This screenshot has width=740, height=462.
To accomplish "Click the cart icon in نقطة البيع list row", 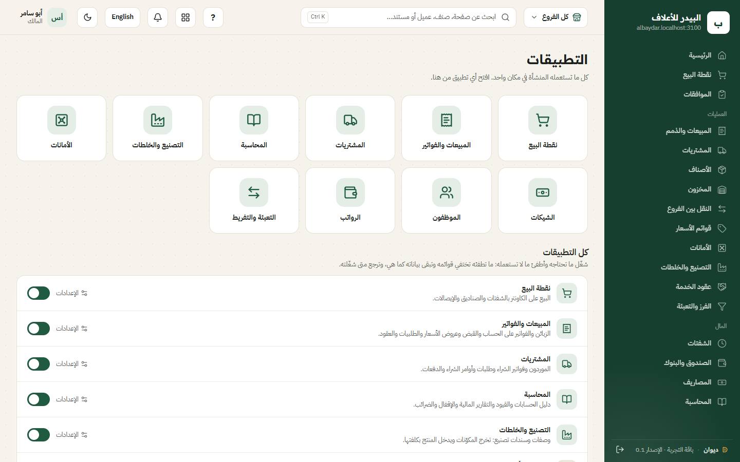I will pyautogui.click(x=567, y=293).
